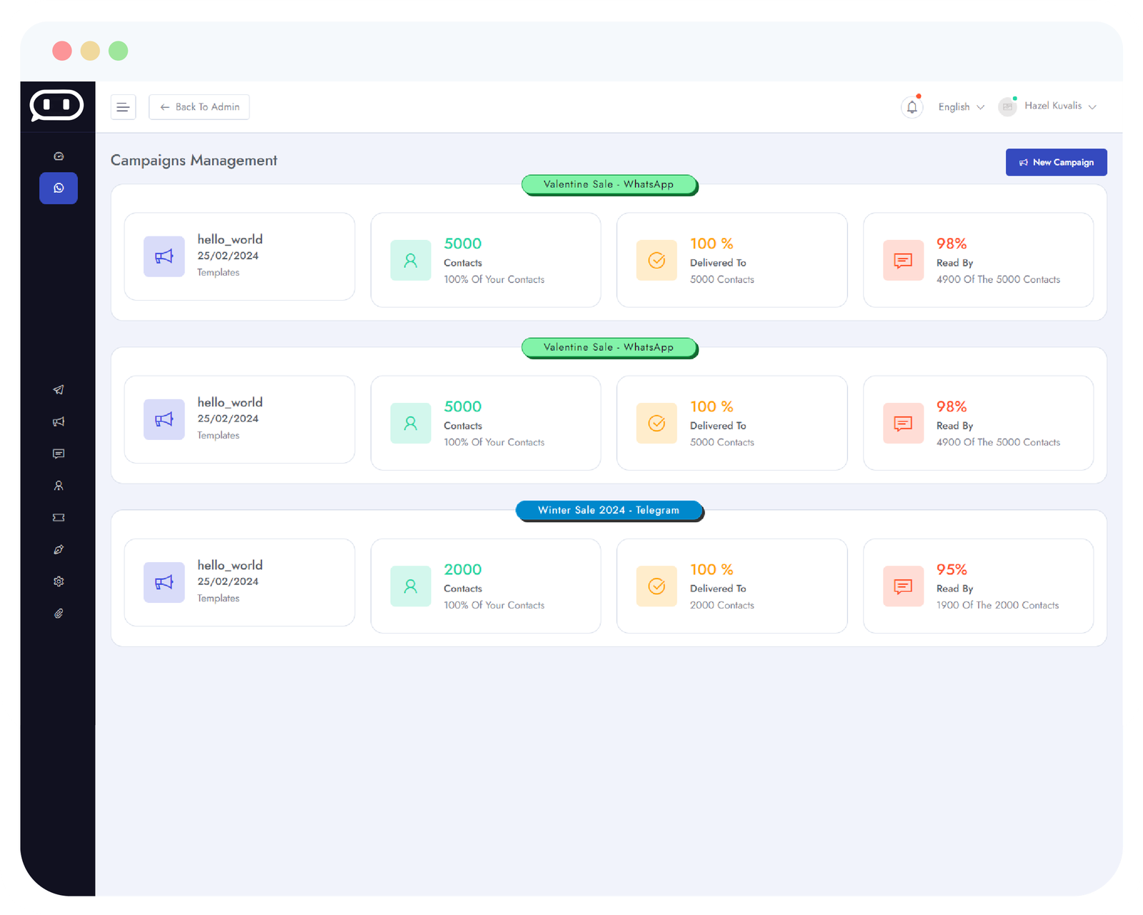Toggle the sidebar with hamburger menu button

123,107
